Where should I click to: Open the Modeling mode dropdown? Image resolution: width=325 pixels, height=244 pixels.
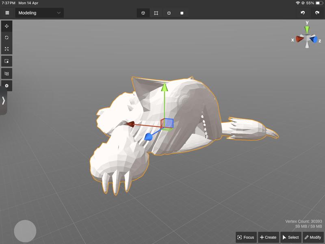click(39, 13)
